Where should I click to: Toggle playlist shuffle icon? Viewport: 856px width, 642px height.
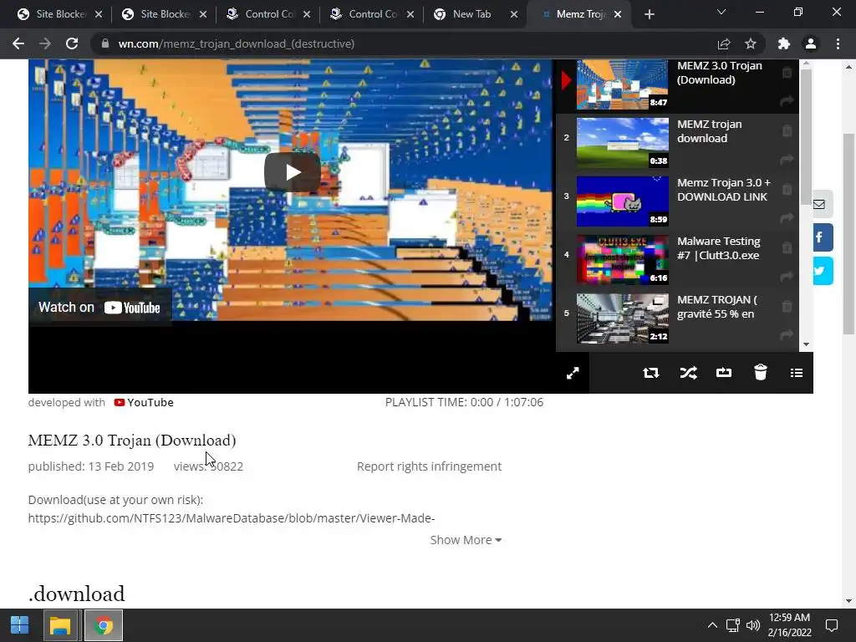688,373
